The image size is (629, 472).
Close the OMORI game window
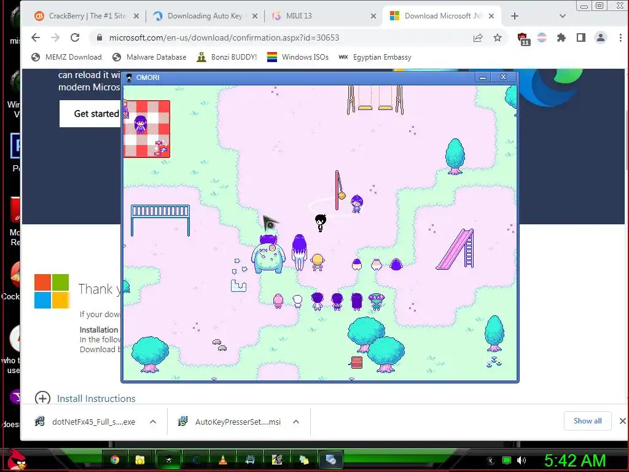[x=503, y=77]
